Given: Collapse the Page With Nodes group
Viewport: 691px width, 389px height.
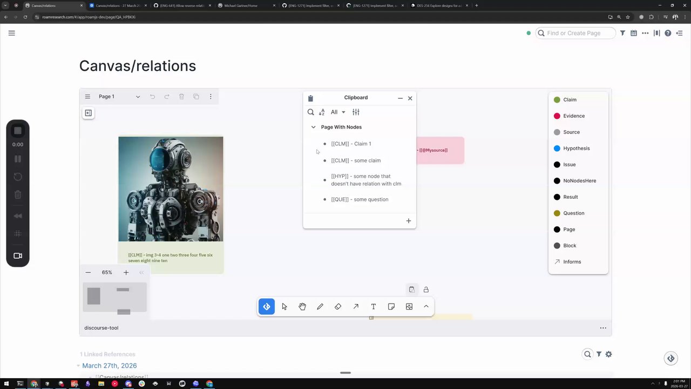Looking at the screenshot, I should coord(313,127).
